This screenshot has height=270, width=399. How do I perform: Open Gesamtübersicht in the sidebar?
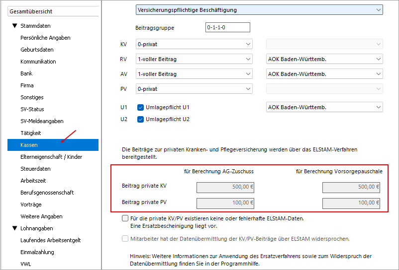pos(52,11)
